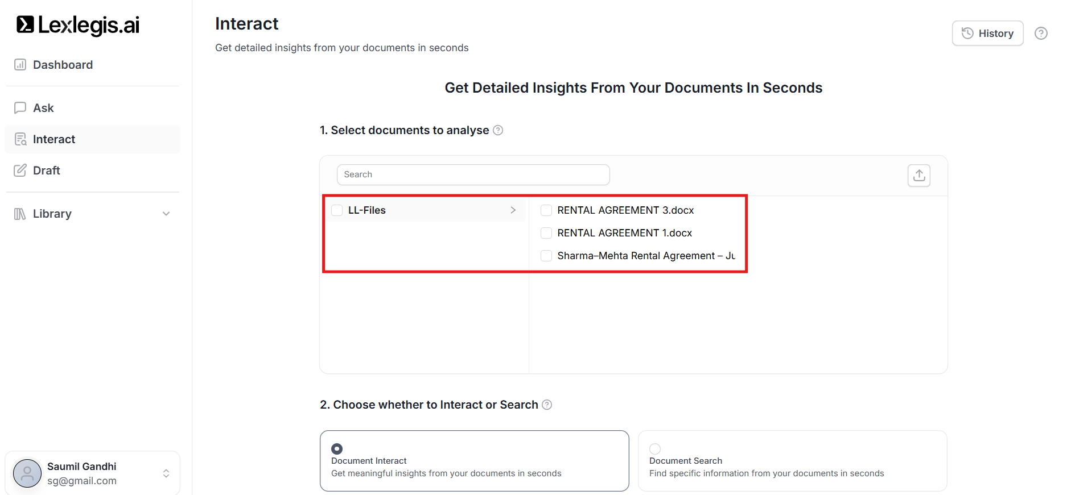Click into the document Search field

pos(473,174)
